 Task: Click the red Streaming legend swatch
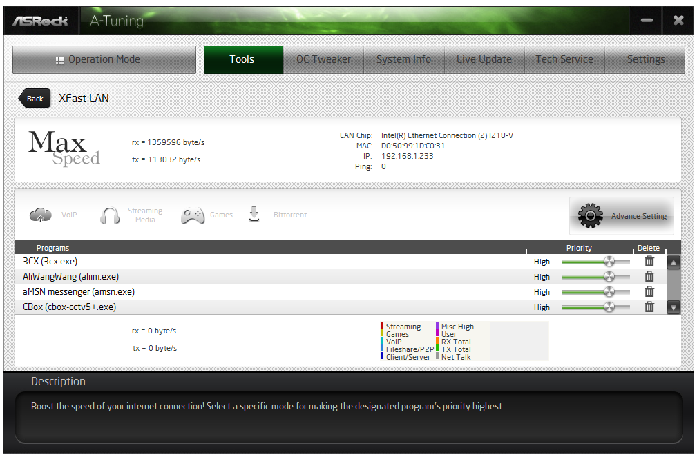click(x=382, y=326)
